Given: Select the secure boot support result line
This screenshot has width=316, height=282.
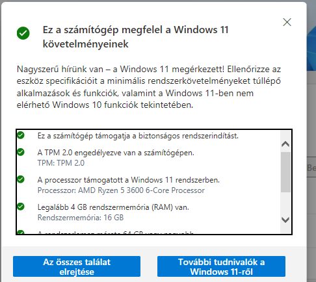Looking at the screenshot, I should (x=138, y=136).
